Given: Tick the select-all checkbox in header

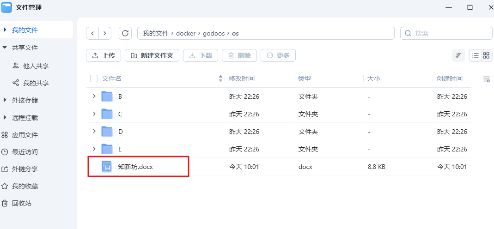Looking at the screenshot, I should (x=94, y=79).
